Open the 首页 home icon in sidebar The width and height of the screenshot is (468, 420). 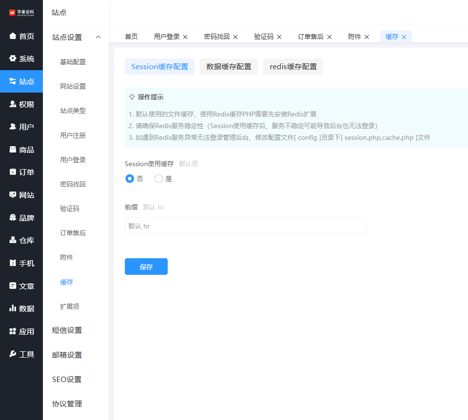tap(13, 36)
